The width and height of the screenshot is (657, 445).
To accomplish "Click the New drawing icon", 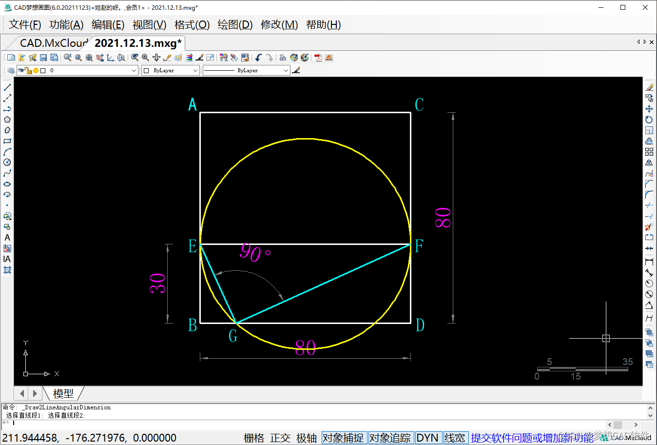I will tap(11, 58).
